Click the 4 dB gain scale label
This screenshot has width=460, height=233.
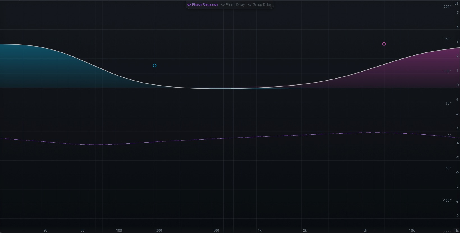point(458,27)
